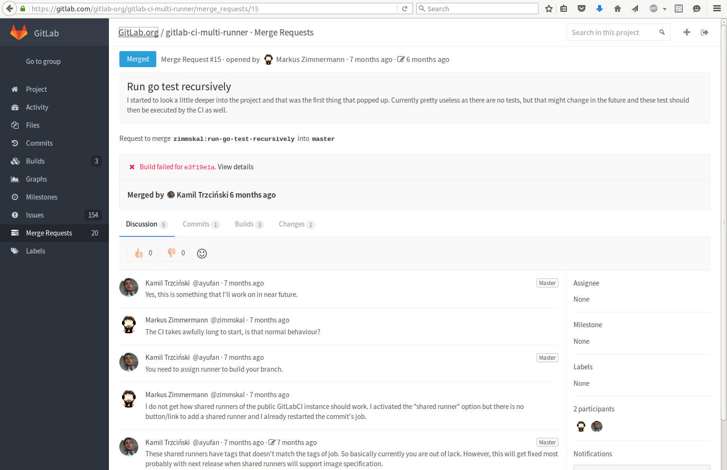Viewport: 727px width, 470px height.
Task: Switch to the Changes tab
Action: (296, 224)
